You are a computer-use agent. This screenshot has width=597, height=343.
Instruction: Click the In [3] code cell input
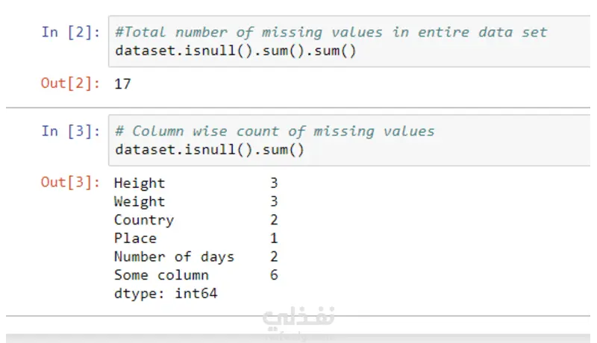349,140
